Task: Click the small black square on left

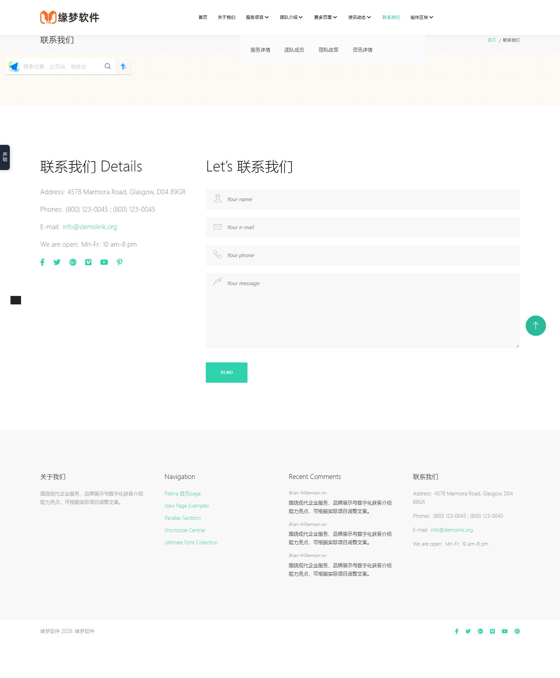Action: tap(16, 300)
